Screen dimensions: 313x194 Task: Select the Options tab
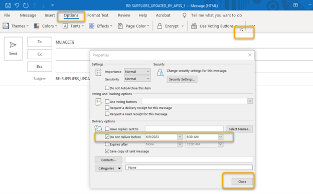point(71,16)
